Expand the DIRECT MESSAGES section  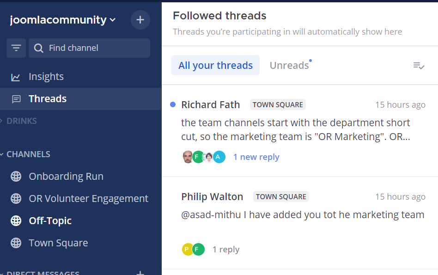coord(43,273)
